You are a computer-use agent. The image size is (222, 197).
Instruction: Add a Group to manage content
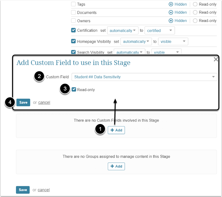[x=116, y=166]
